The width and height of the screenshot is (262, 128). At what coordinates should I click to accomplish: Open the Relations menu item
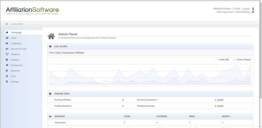pos(15,54)
